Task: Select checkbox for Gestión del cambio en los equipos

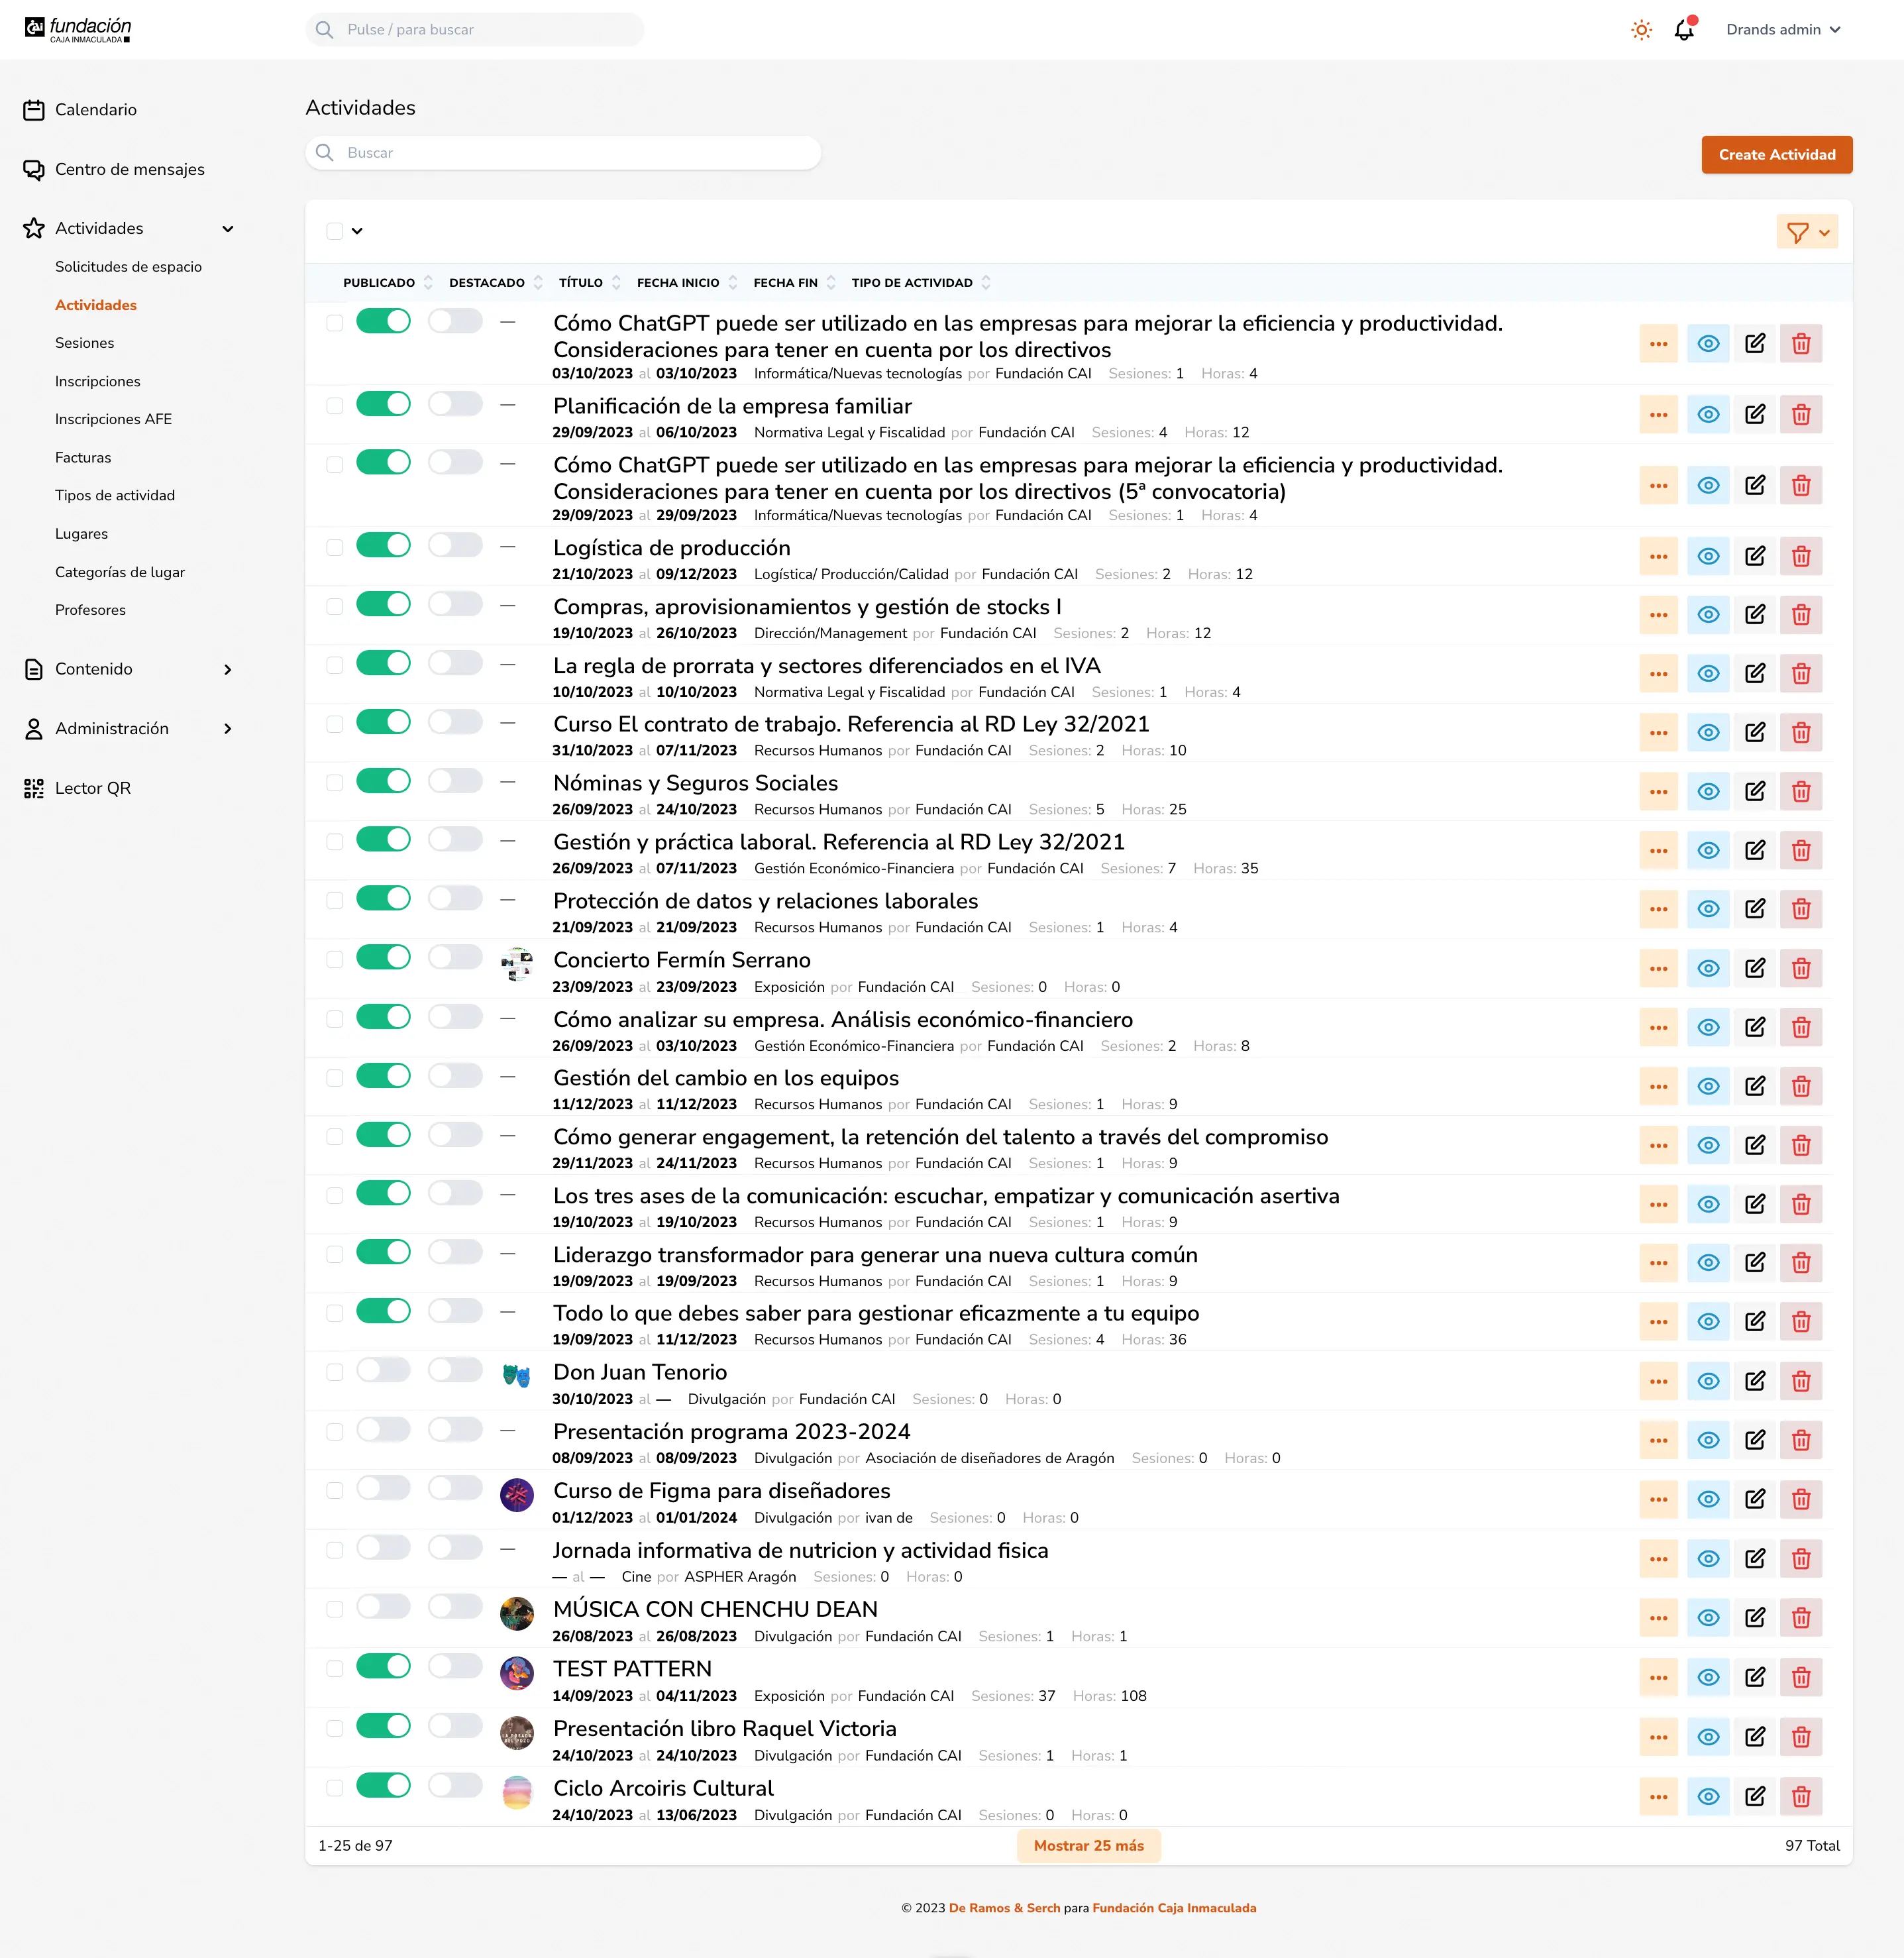Action: [335, 1078]
